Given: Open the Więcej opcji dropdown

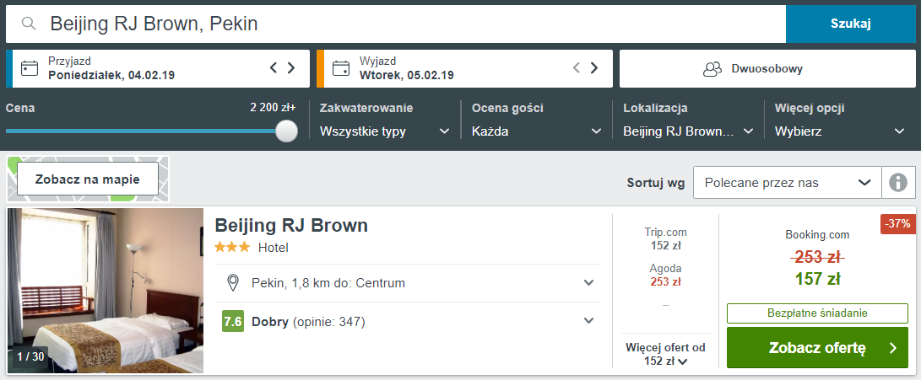Looking at the screenshot, I should tap(840, 131).
